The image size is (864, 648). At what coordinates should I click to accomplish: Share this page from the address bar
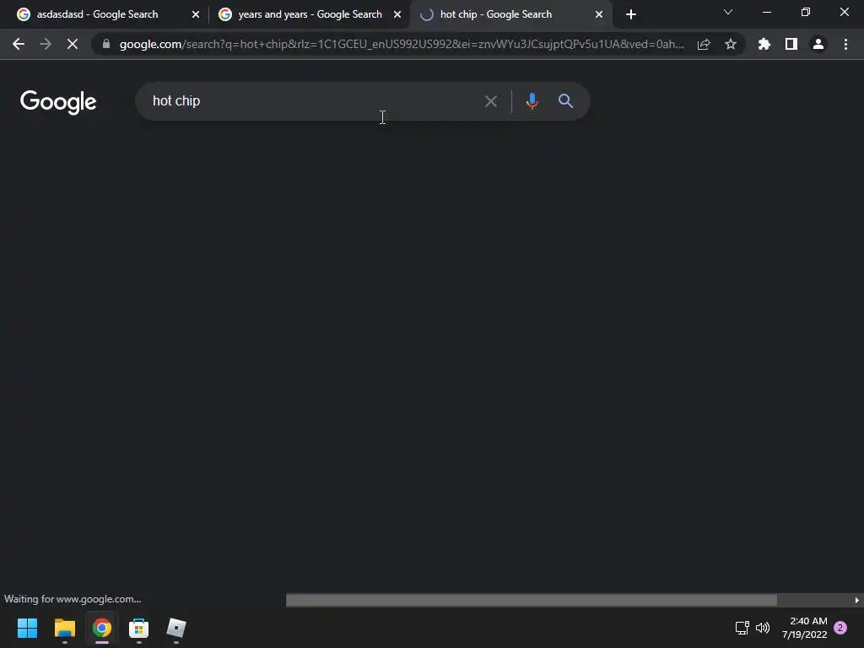tap(704, 44)
